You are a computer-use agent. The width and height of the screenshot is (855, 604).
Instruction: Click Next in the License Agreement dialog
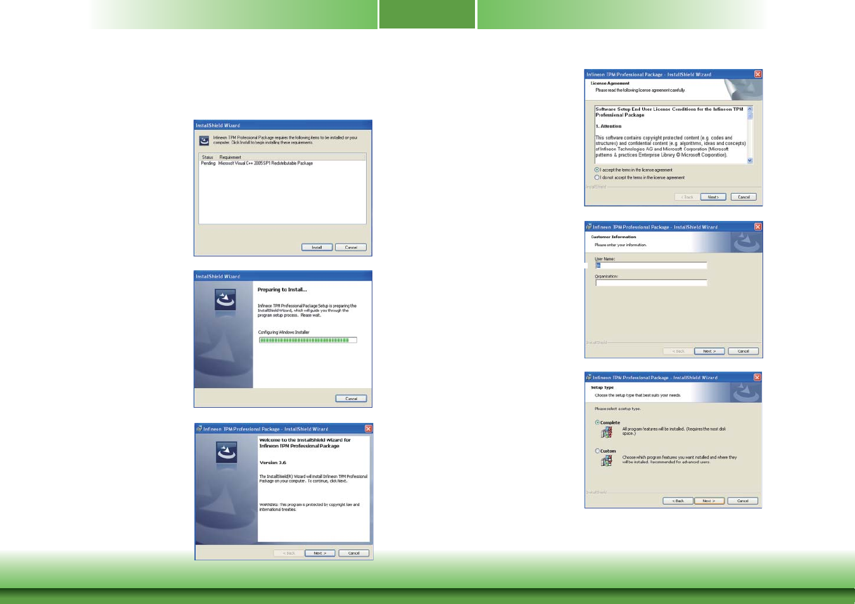713,197
